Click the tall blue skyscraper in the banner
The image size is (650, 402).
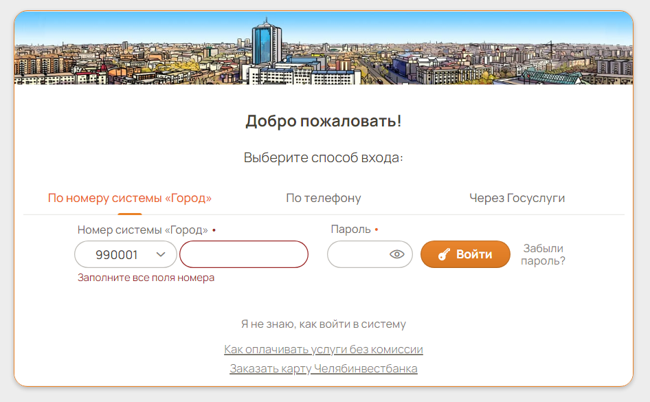[267, 43]
